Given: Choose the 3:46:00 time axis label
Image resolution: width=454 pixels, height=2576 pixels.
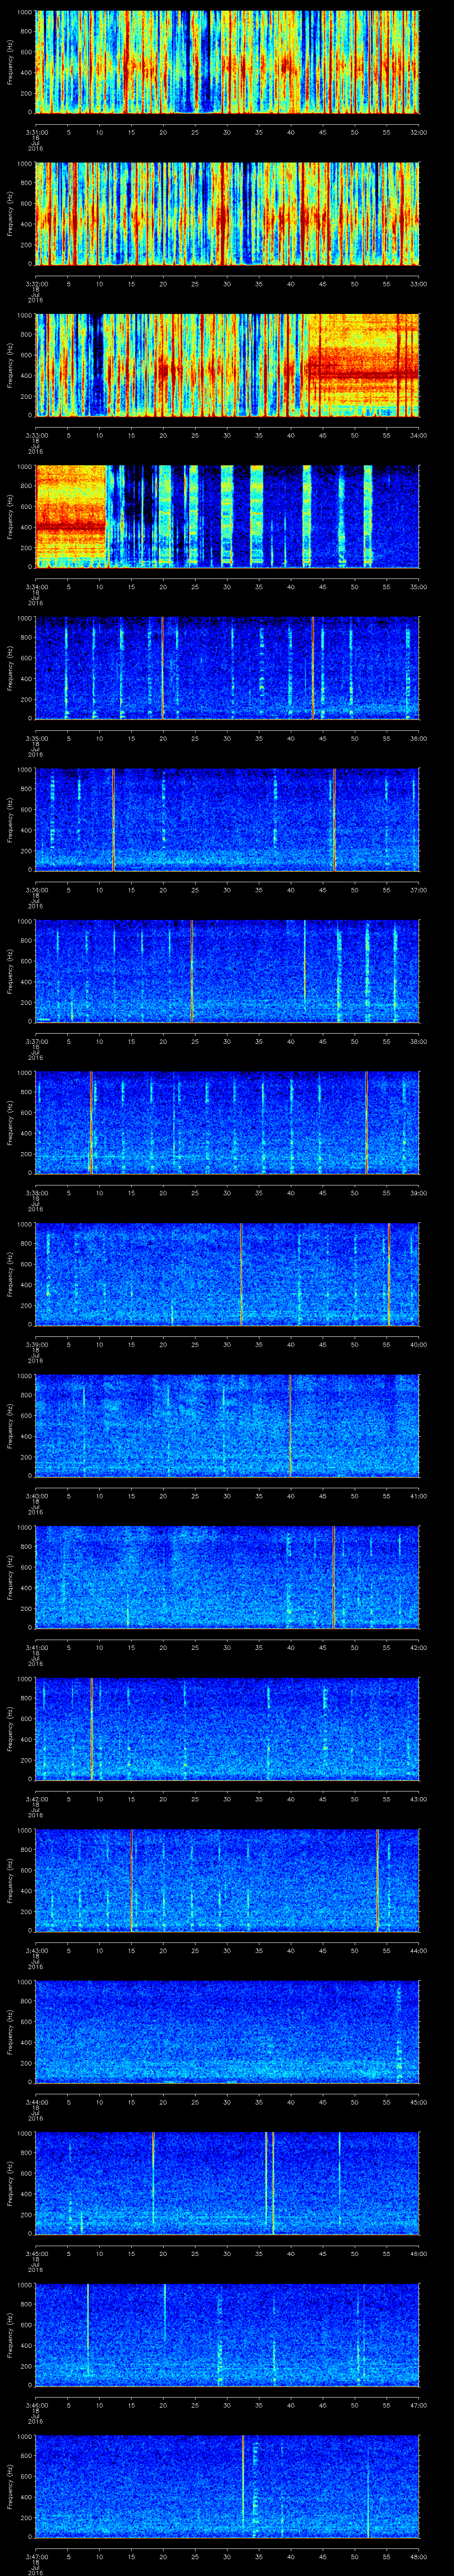Looking at the screenshot, I should click(x=37, y=2405).
